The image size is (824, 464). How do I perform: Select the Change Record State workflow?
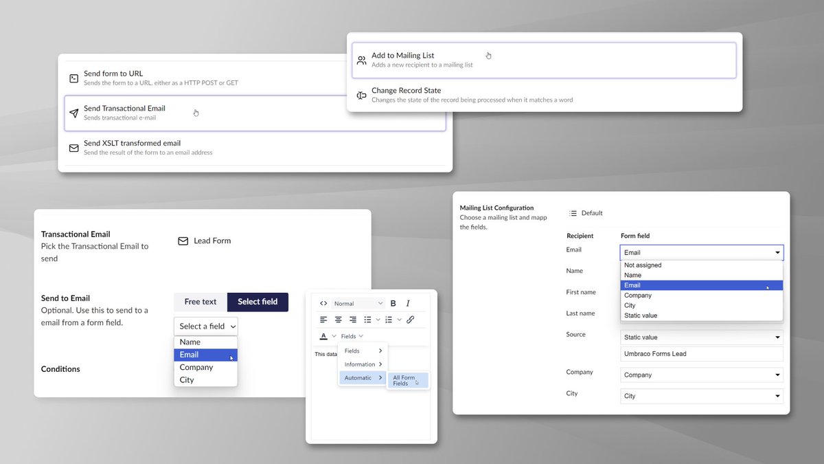[x=544, y=95]
